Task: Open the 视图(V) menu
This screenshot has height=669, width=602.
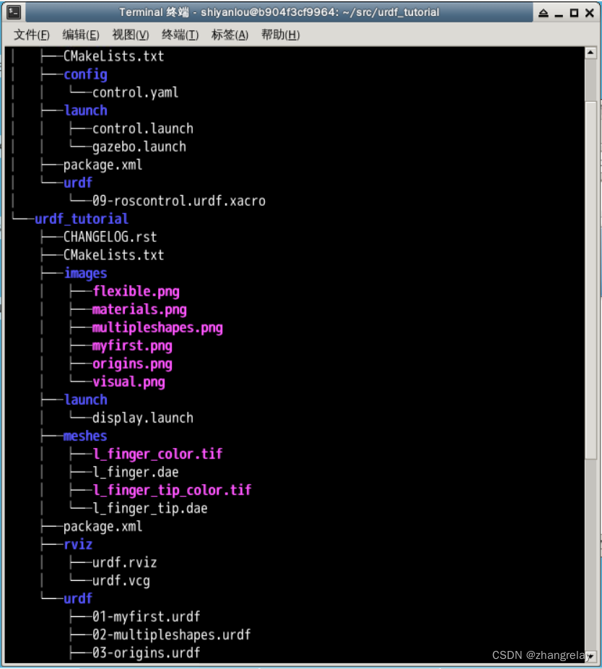Action: tap(131, 35)
